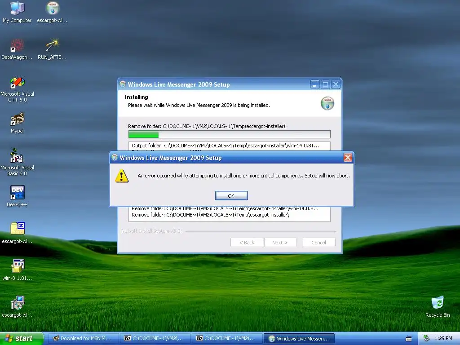Click the installation progress bar
Screen dimensions: 460x345
tap(230, 134)
